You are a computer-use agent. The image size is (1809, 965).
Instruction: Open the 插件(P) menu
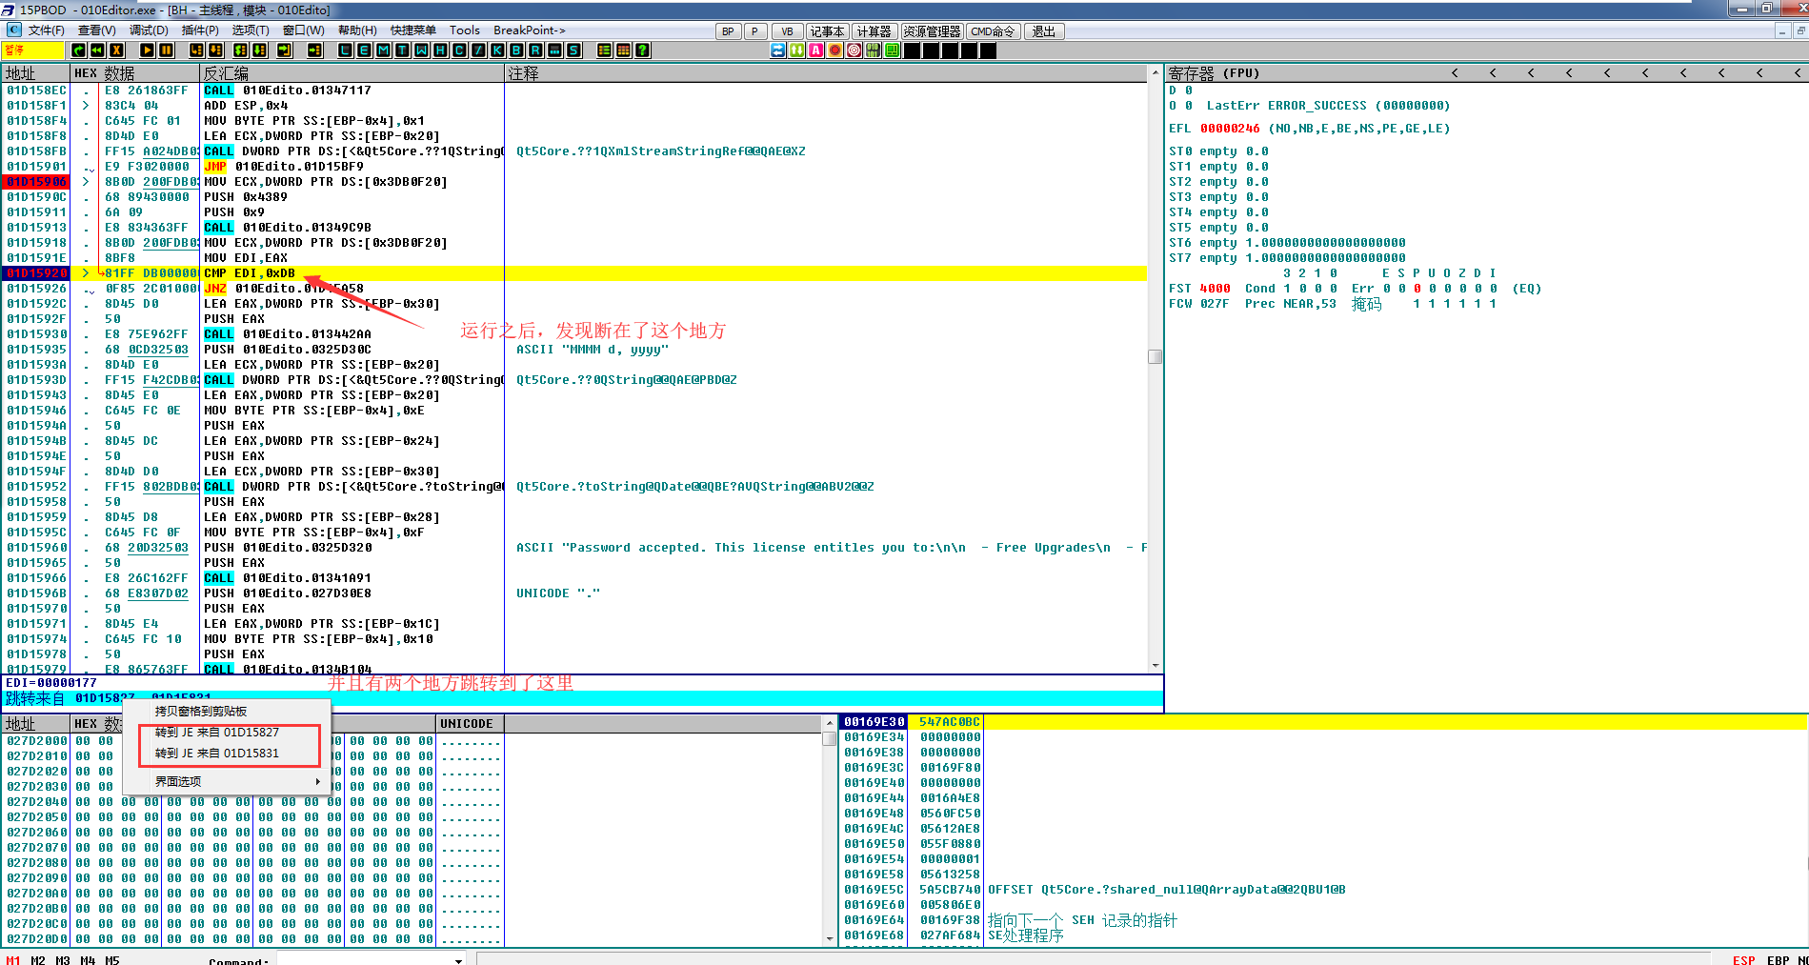200,30
